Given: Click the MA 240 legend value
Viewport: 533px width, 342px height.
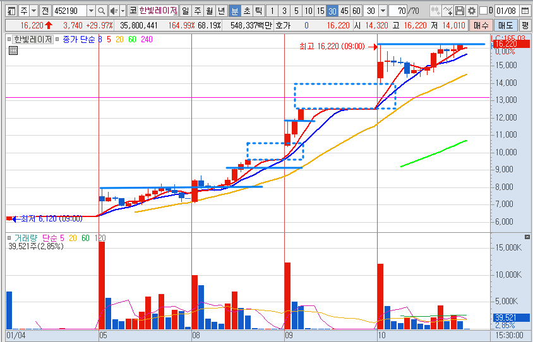Looking at the screenshot, I should [x=147, y=39].
